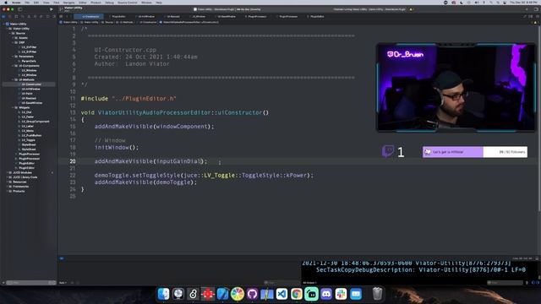
Task: Click the Dr_Bruin webcam overlay
Action: coord(456,88)
